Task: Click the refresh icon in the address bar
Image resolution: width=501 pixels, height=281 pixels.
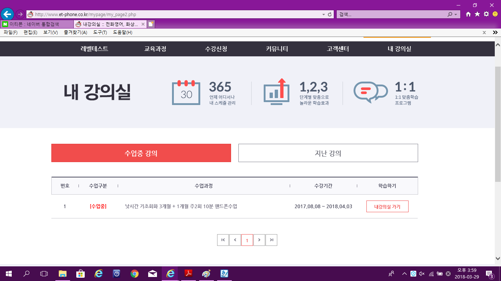Action: tap(330, 15)
